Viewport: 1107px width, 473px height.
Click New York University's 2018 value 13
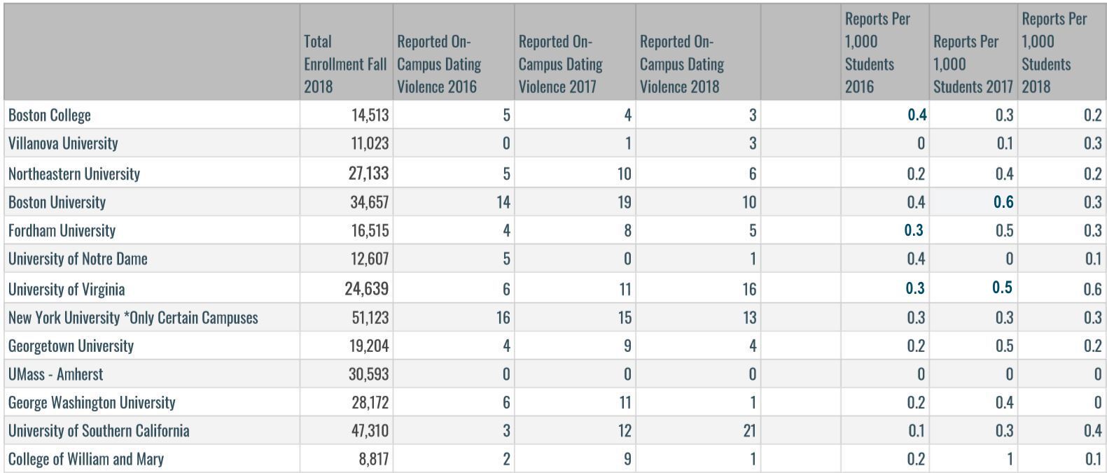(749, 318)
